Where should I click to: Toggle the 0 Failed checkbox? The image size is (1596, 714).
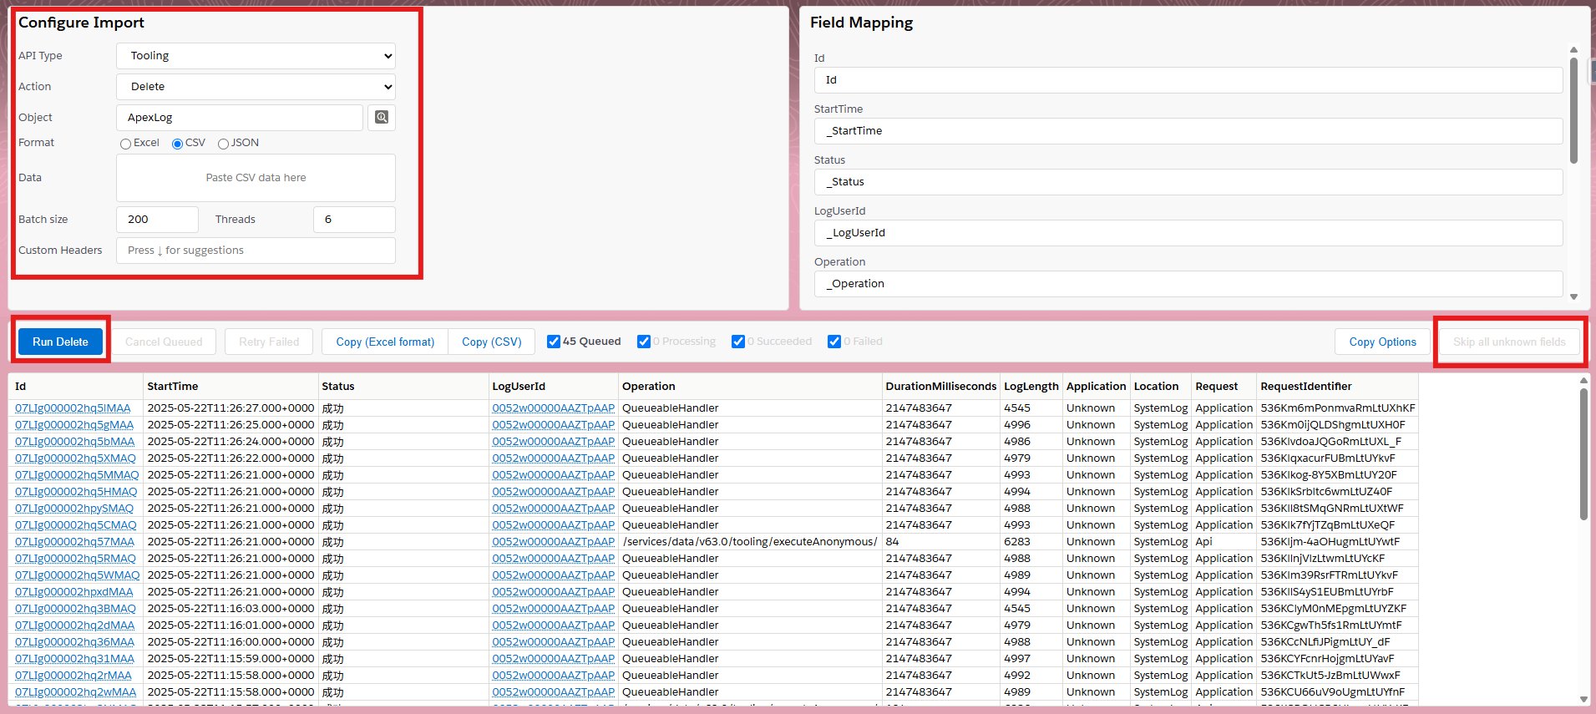coord(834,342)
